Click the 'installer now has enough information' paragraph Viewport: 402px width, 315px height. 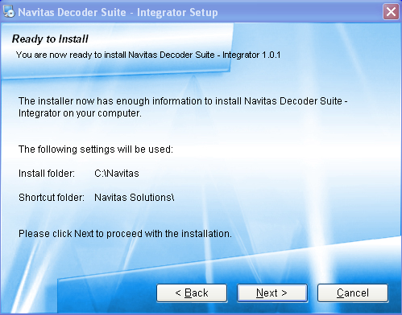pos(183,107)
